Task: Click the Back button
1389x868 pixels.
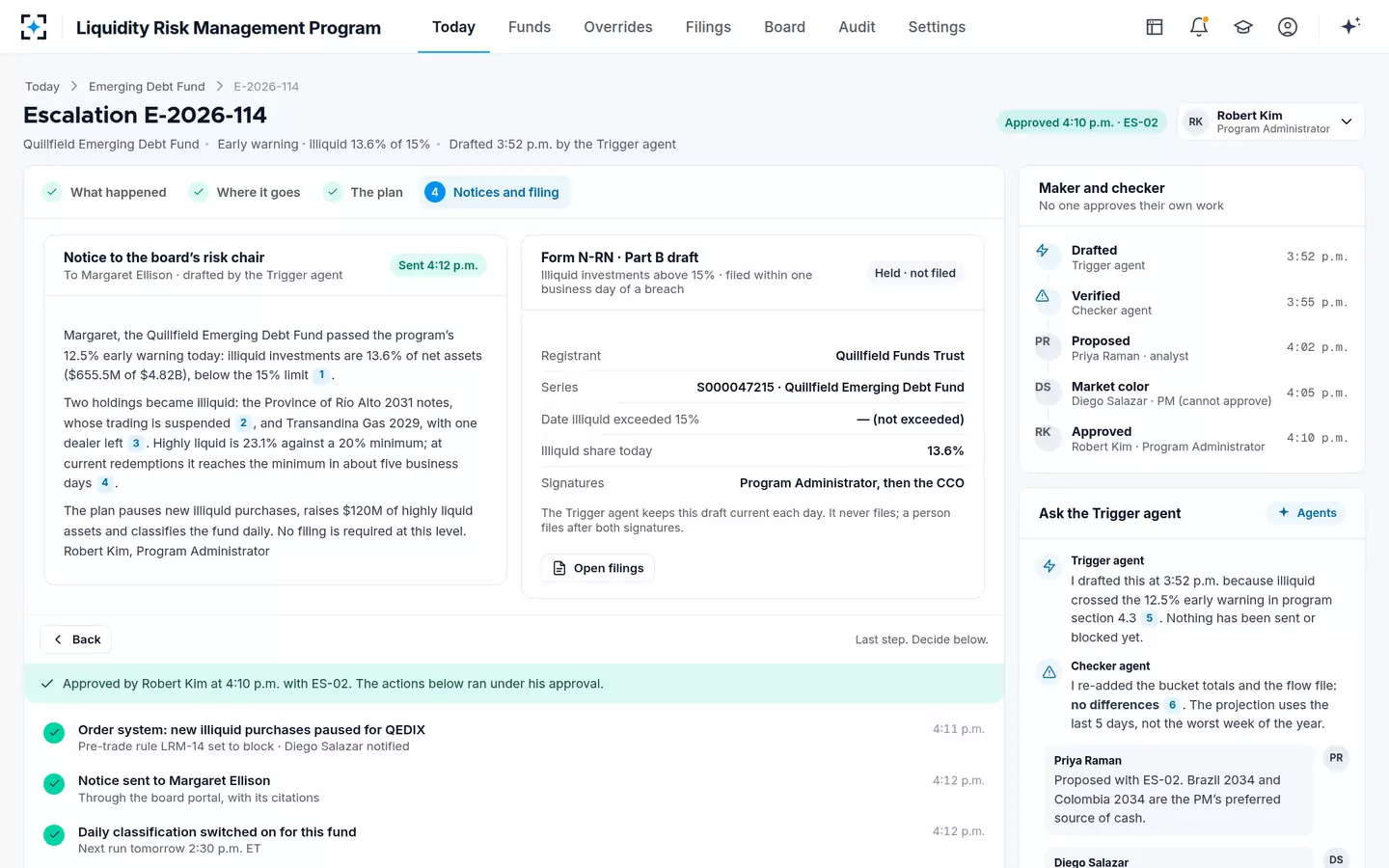Action: [x=76, y=639]
